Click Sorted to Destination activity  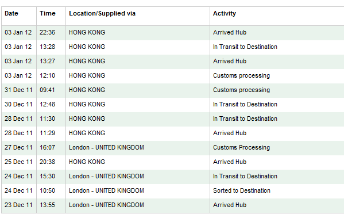pos(242,190)
